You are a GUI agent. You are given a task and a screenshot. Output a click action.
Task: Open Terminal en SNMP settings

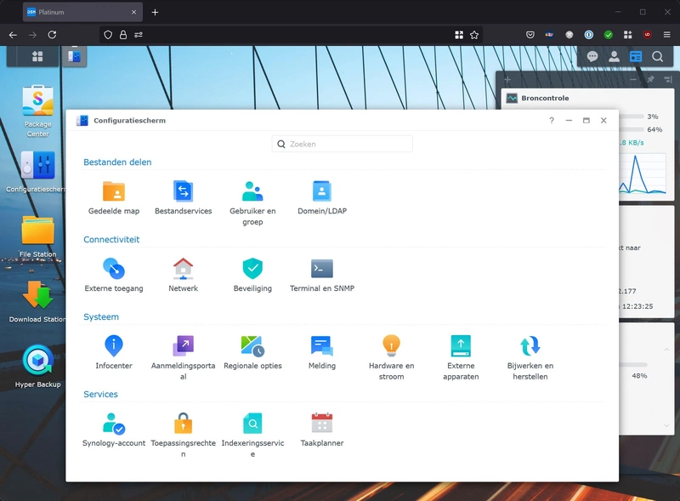[321, 266]
